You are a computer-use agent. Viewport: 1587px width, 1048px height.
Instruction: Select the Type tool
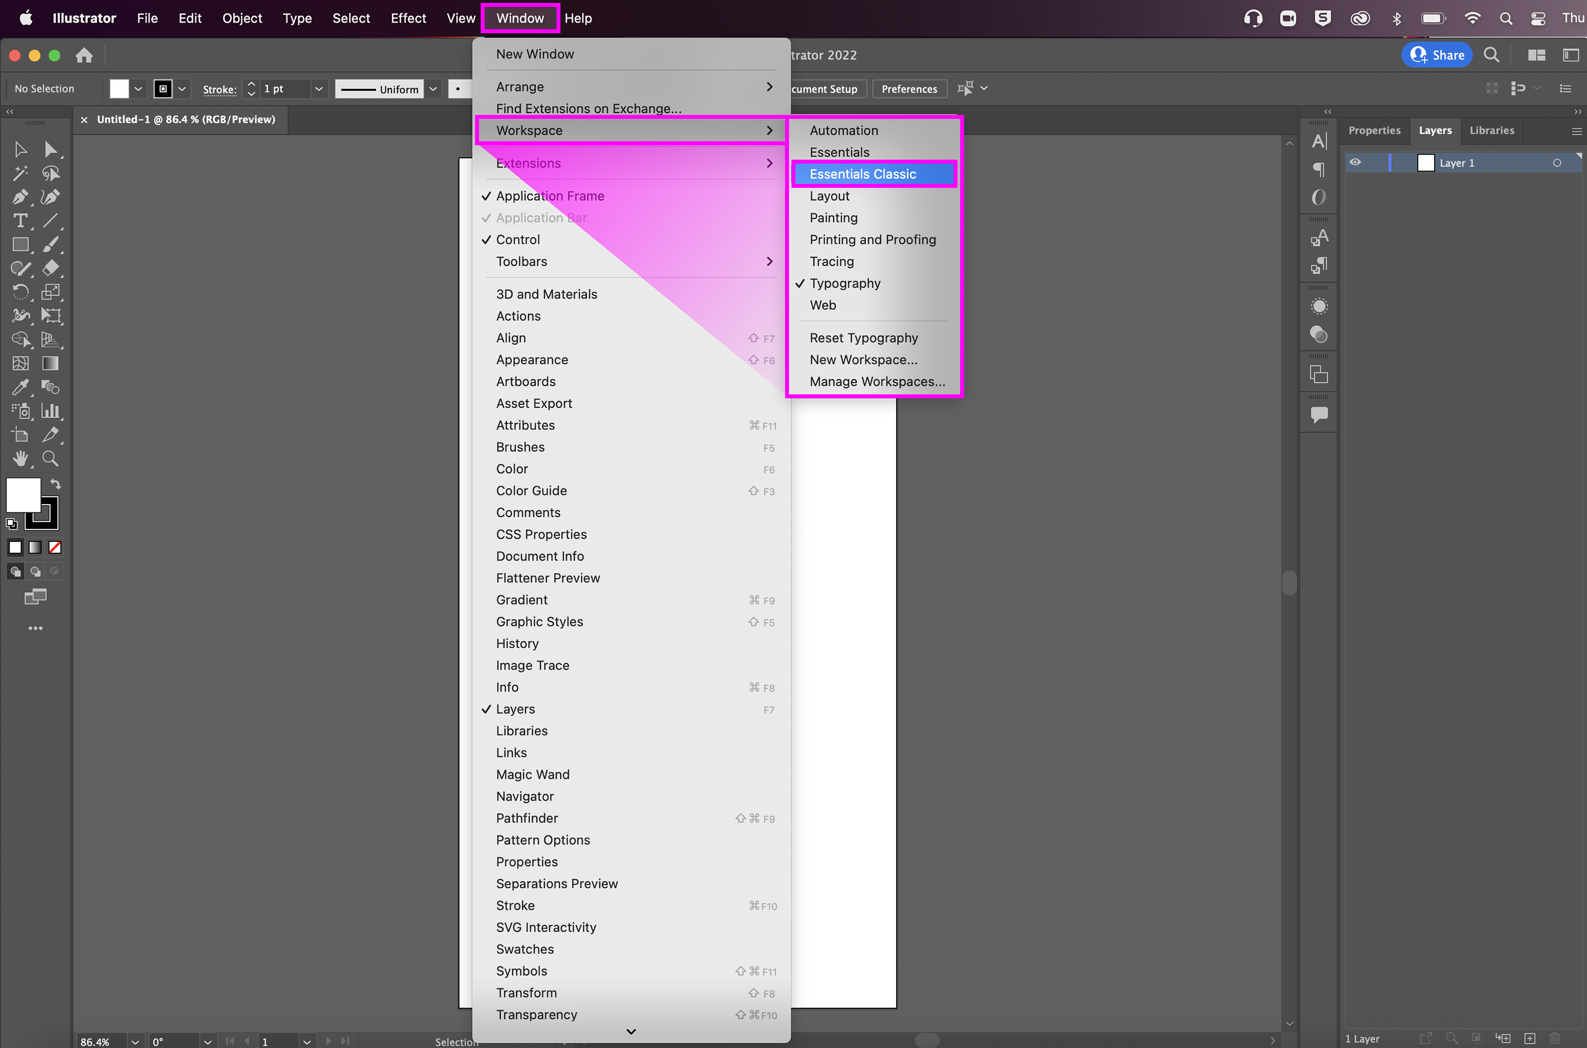[20, 221]
